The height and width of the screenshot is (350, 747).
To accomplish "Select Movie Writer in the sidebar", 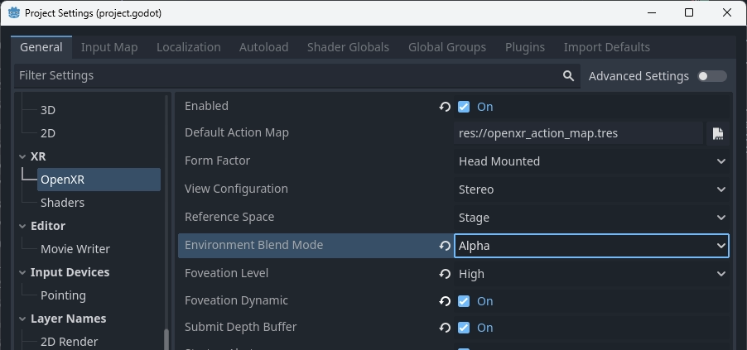I will point(75,249).
